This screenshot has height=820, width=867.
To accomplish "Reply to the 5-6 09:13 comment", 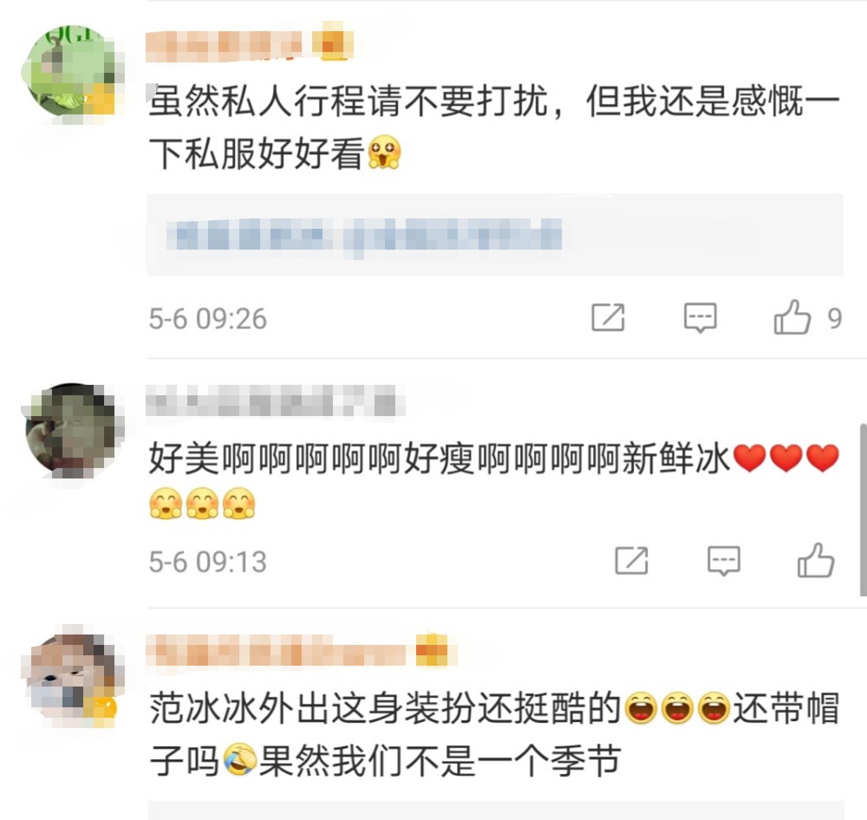I will click(x=724, y=561).
